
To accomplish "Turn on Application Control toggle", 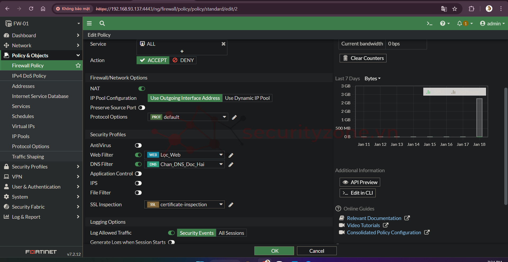I will point(138,174).
